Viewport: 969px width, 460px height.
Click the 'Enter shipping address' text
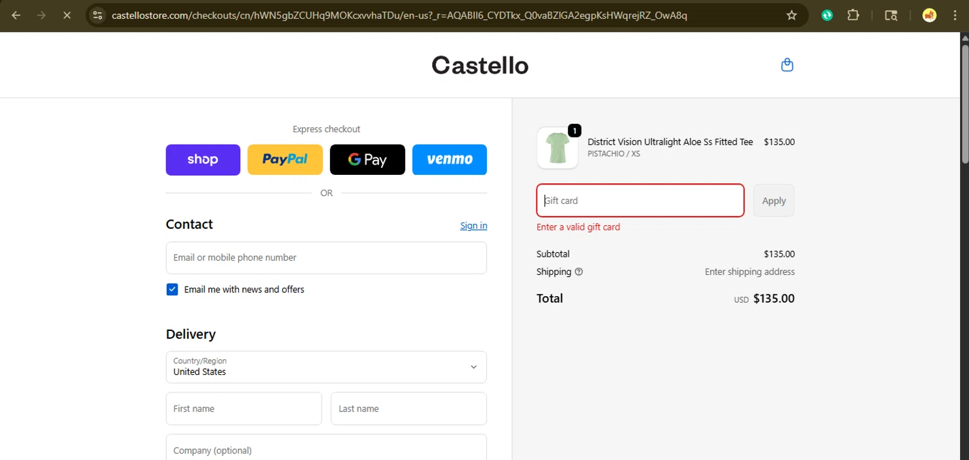click(x=749, y=272)
